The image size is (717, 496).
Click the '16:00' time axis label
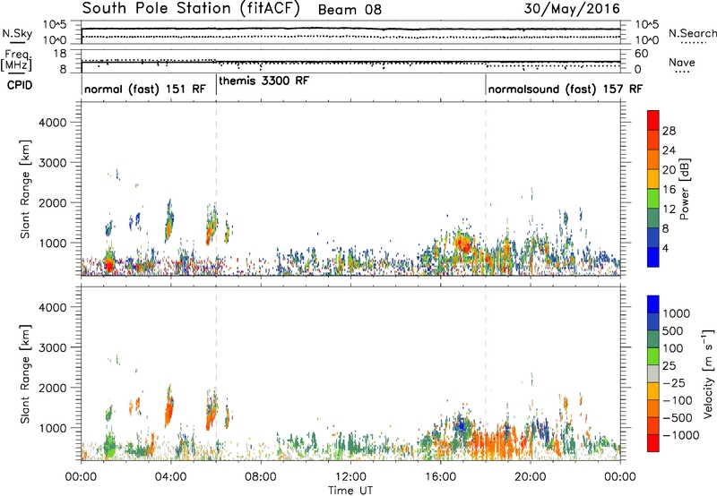(x=440, y=477)
